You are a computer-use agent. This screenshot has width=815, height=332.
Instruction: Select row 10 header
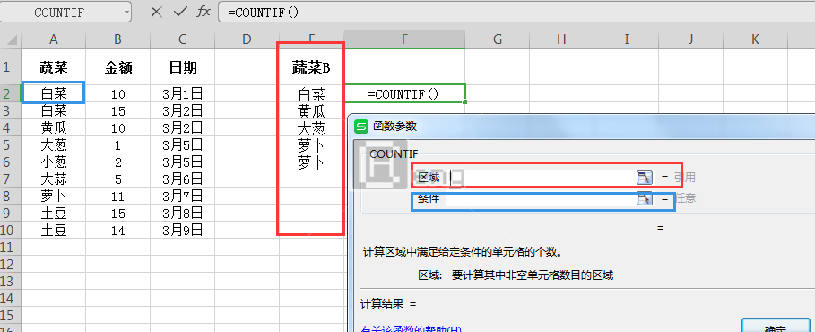[11, 230]
